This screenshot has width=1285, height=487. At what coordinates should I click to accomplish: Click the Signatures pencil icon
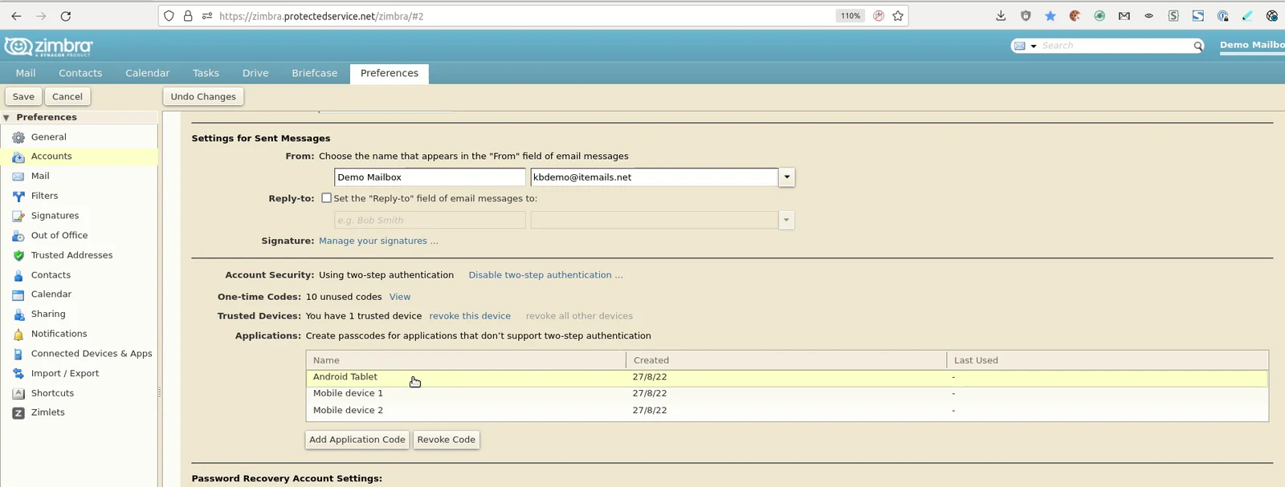(x=18, y=216)
